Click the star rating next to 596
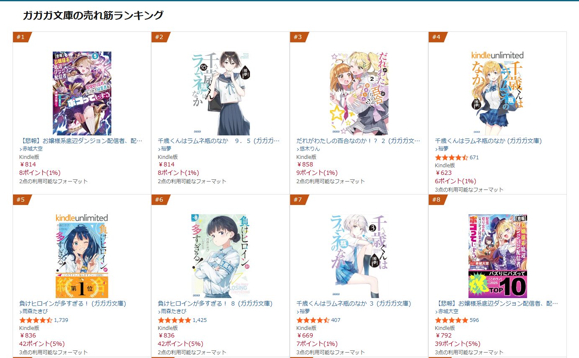Image resolution: width=579 pixels, height=358 pixels. [x=451, y=320]
